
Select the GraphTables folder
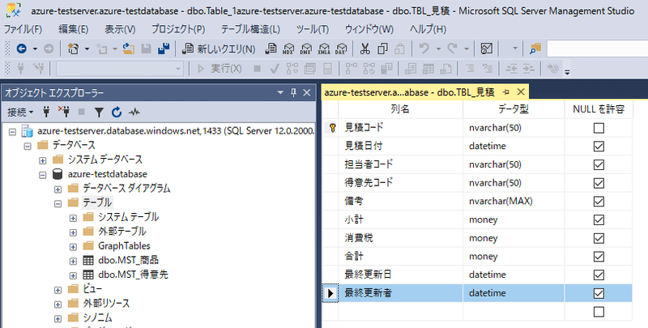pyautogui.click(x=124, y=245)
